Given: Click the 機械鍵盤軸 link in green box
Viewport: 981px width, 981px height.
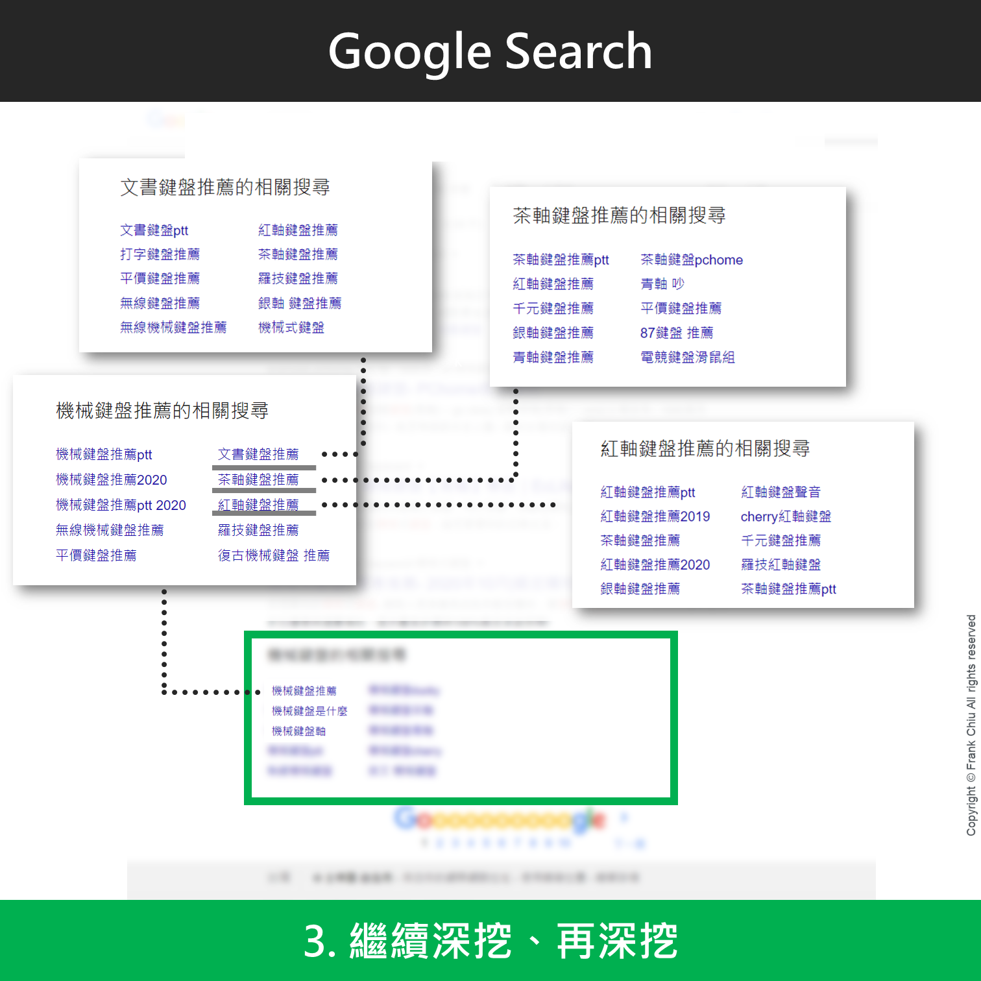Looking at the screenshot, I should click(x=298, y=731).
